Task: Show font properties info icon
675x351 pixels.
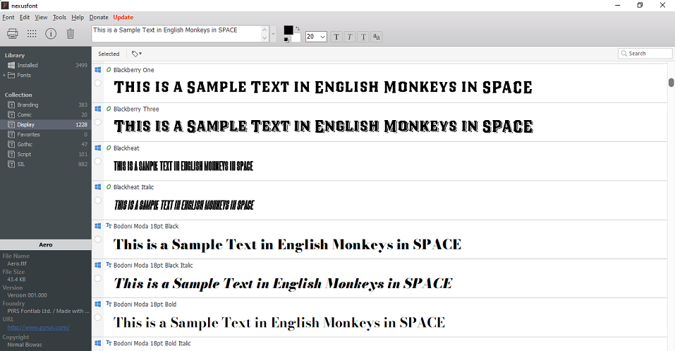Action: tap(51, 34)
